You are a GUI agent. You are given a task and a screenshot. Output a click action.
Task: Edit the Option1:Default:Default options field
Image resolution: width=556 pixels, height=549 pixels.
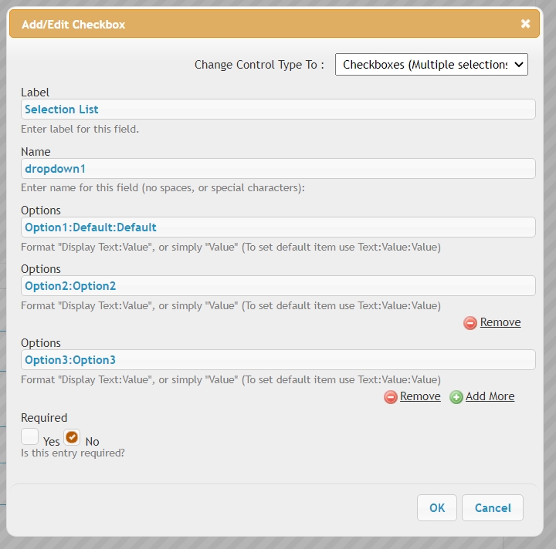278,227
